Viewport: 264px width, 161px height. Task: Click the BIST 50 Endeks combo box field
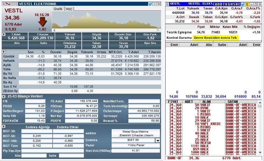(x=133, y=140)
